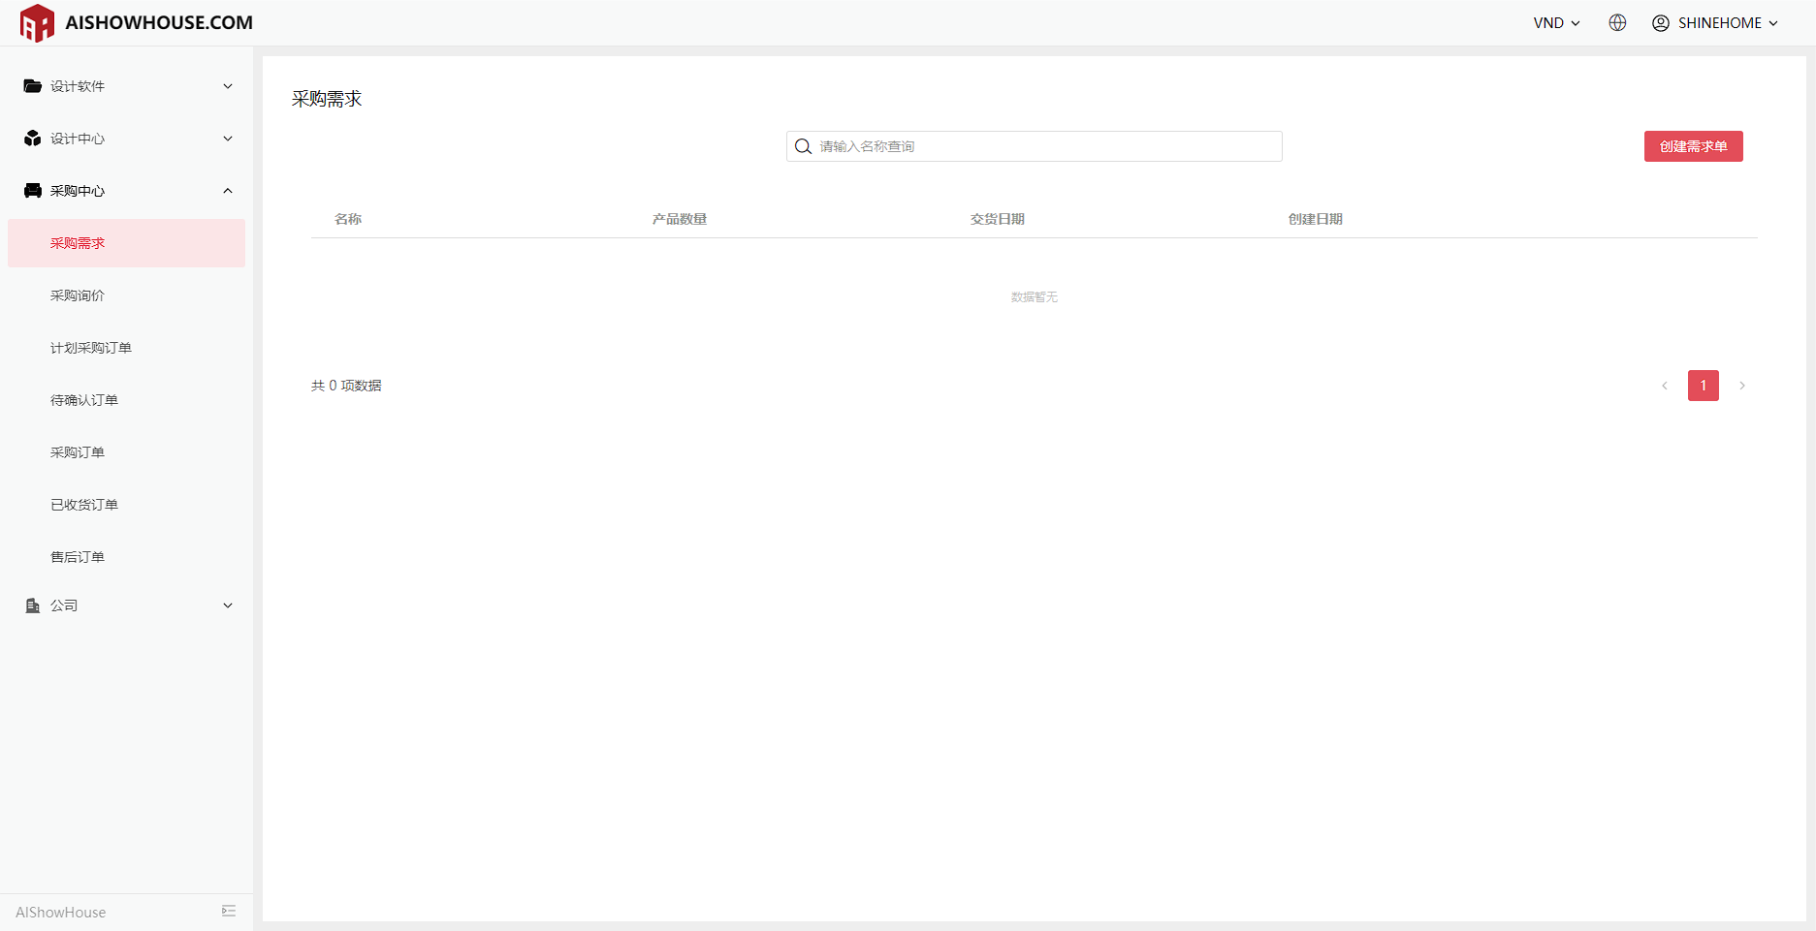
Task: Select the 采购需求 menu item
Action: (126, 243)
